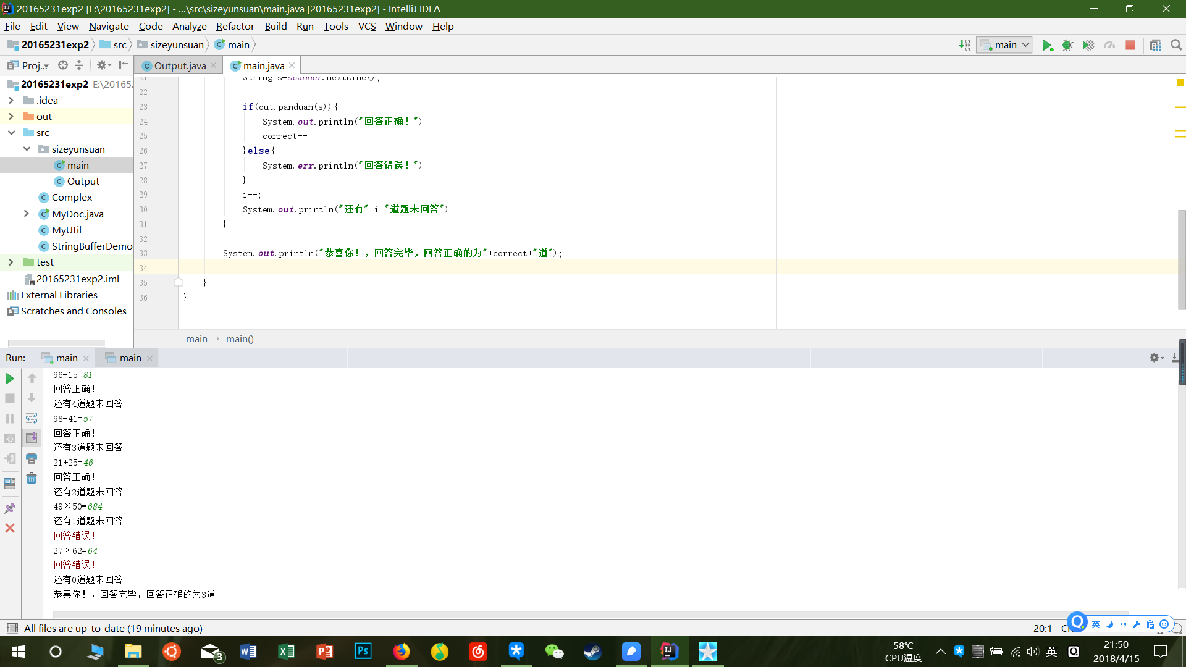Expand the test folder
1186x667 pixels.
coord(11,262)
